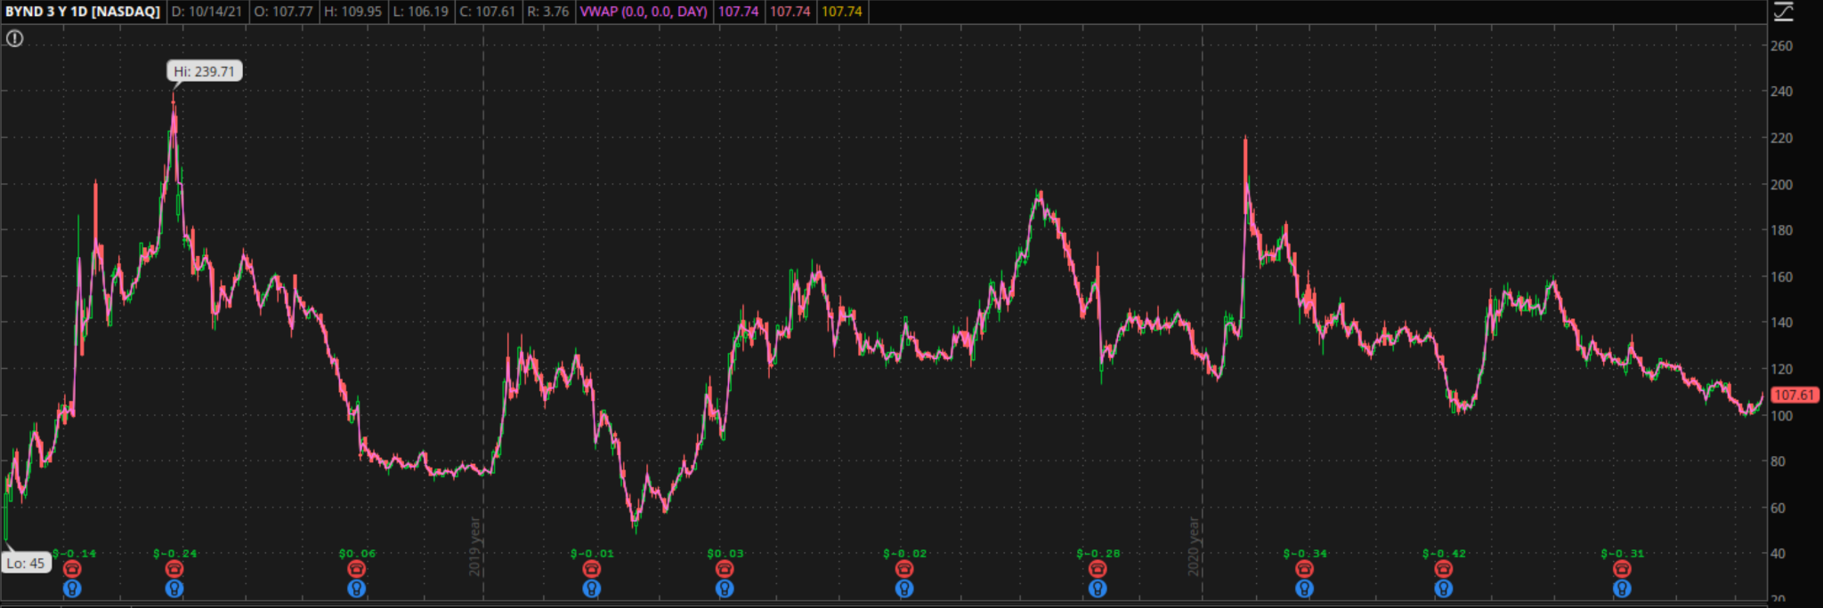Click the blue lightbulb icon under $-0.14
This screenshot has height=608, width=1823.
tap(72, 588)
